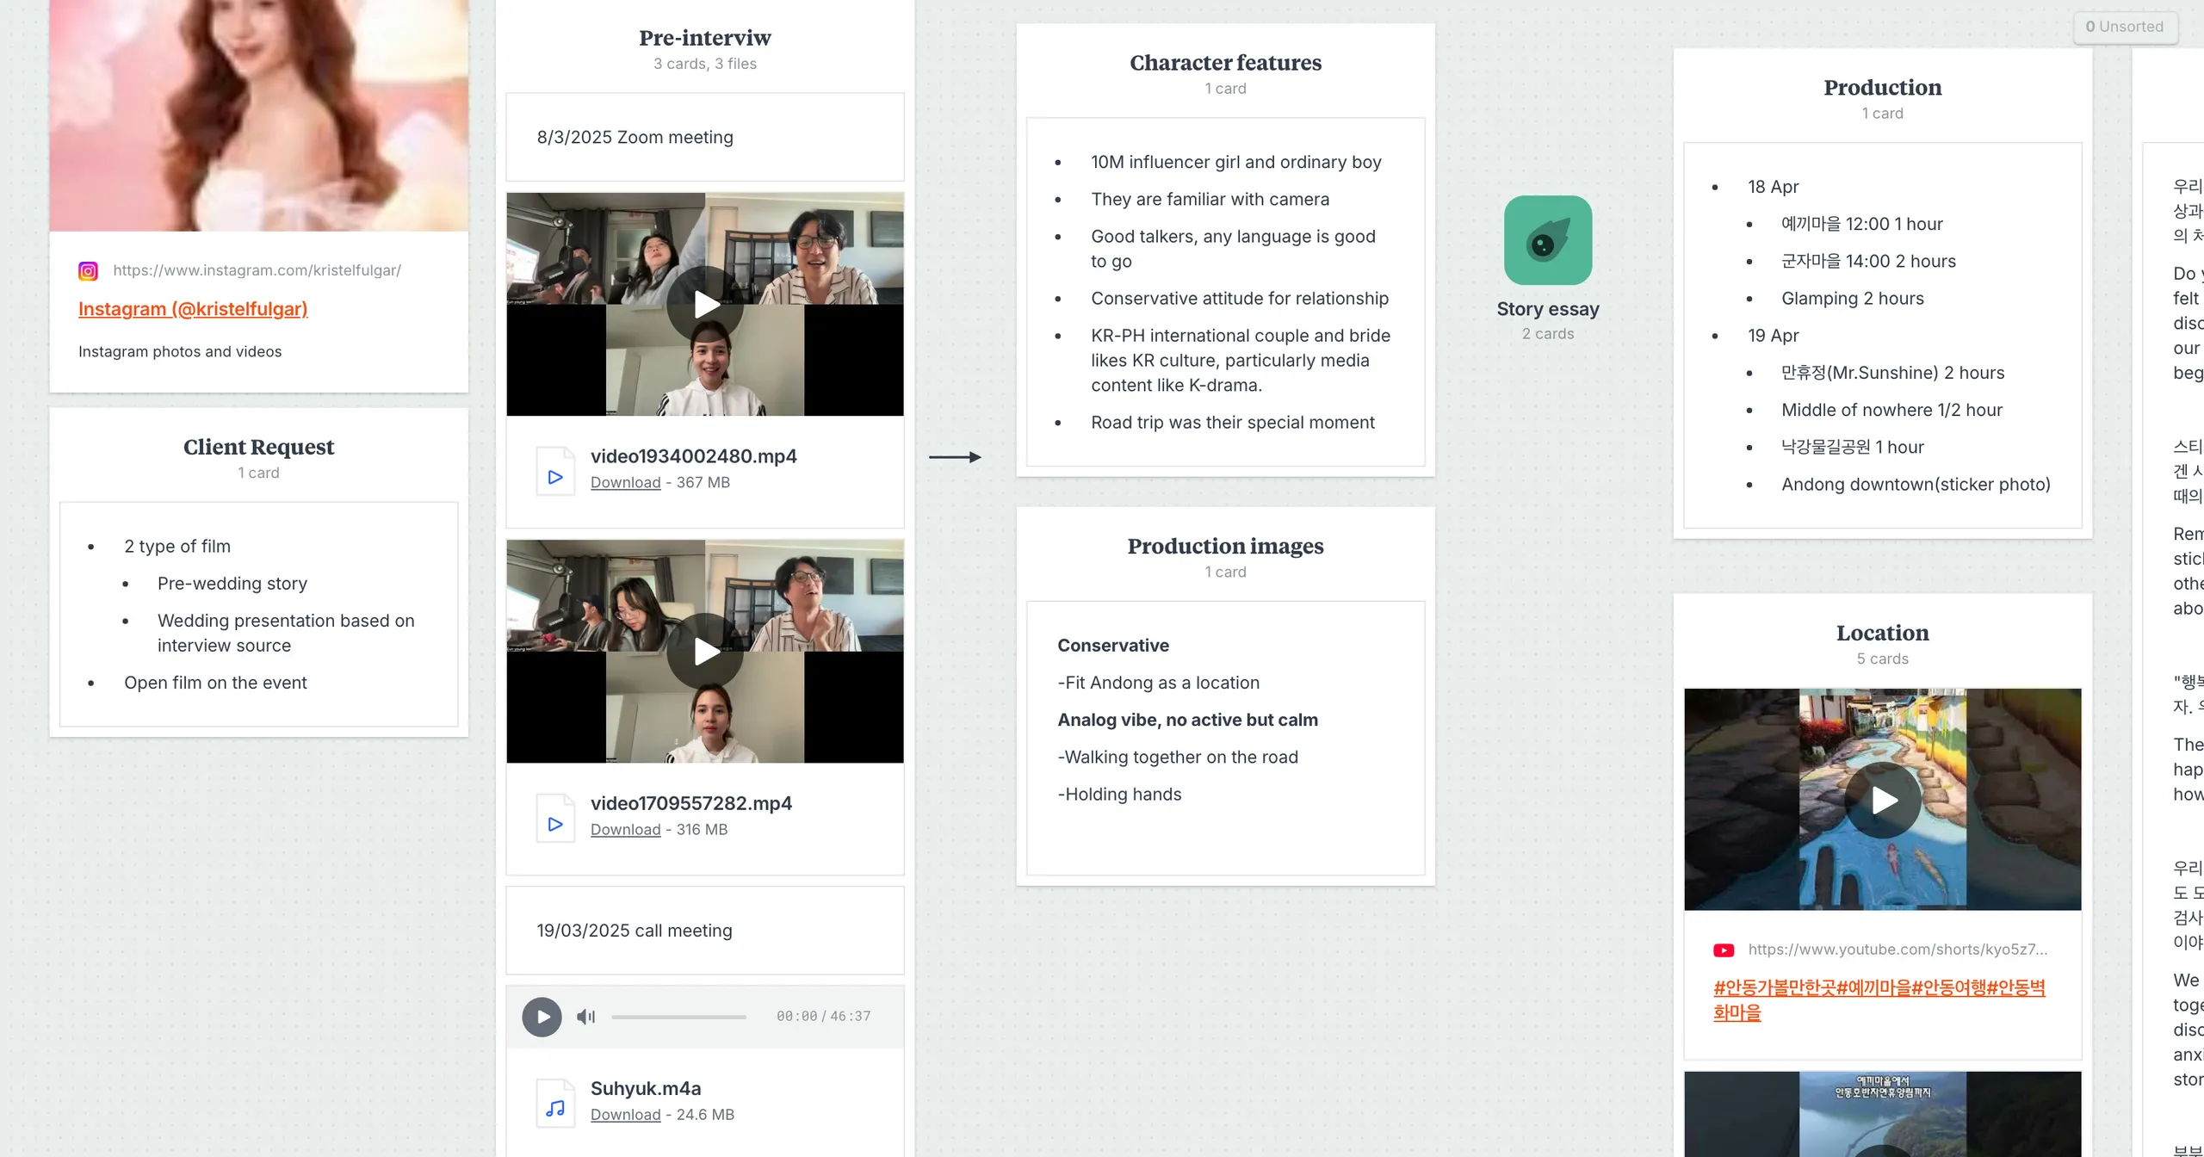The height and width of the screenshot is (1157, 2204).
Task: Select 'Glamping 2 hours' schedule item
Action: pyautogui.click(x=1852, y=299)
